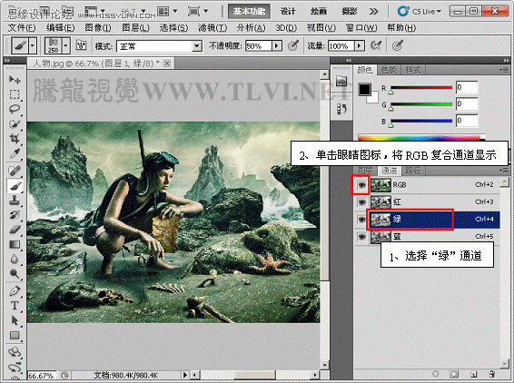
Task: Open the 文件(F) menu
Action: click(x=22, y=28)
